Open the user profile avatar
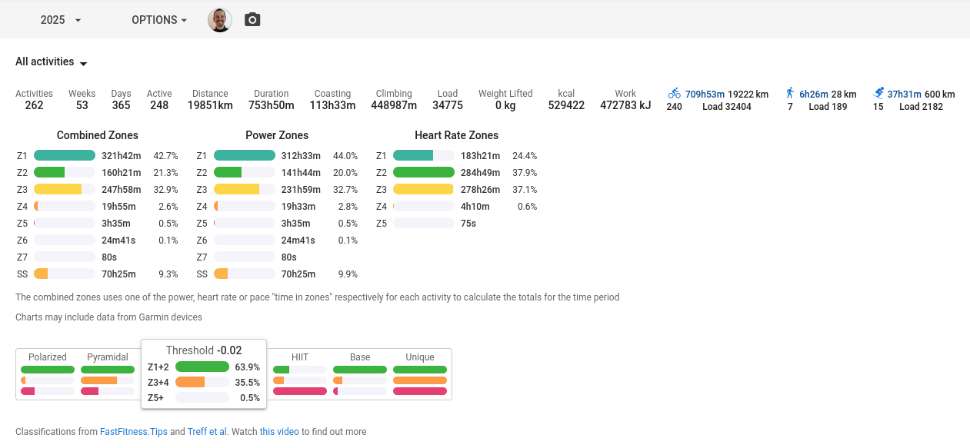 220,20
